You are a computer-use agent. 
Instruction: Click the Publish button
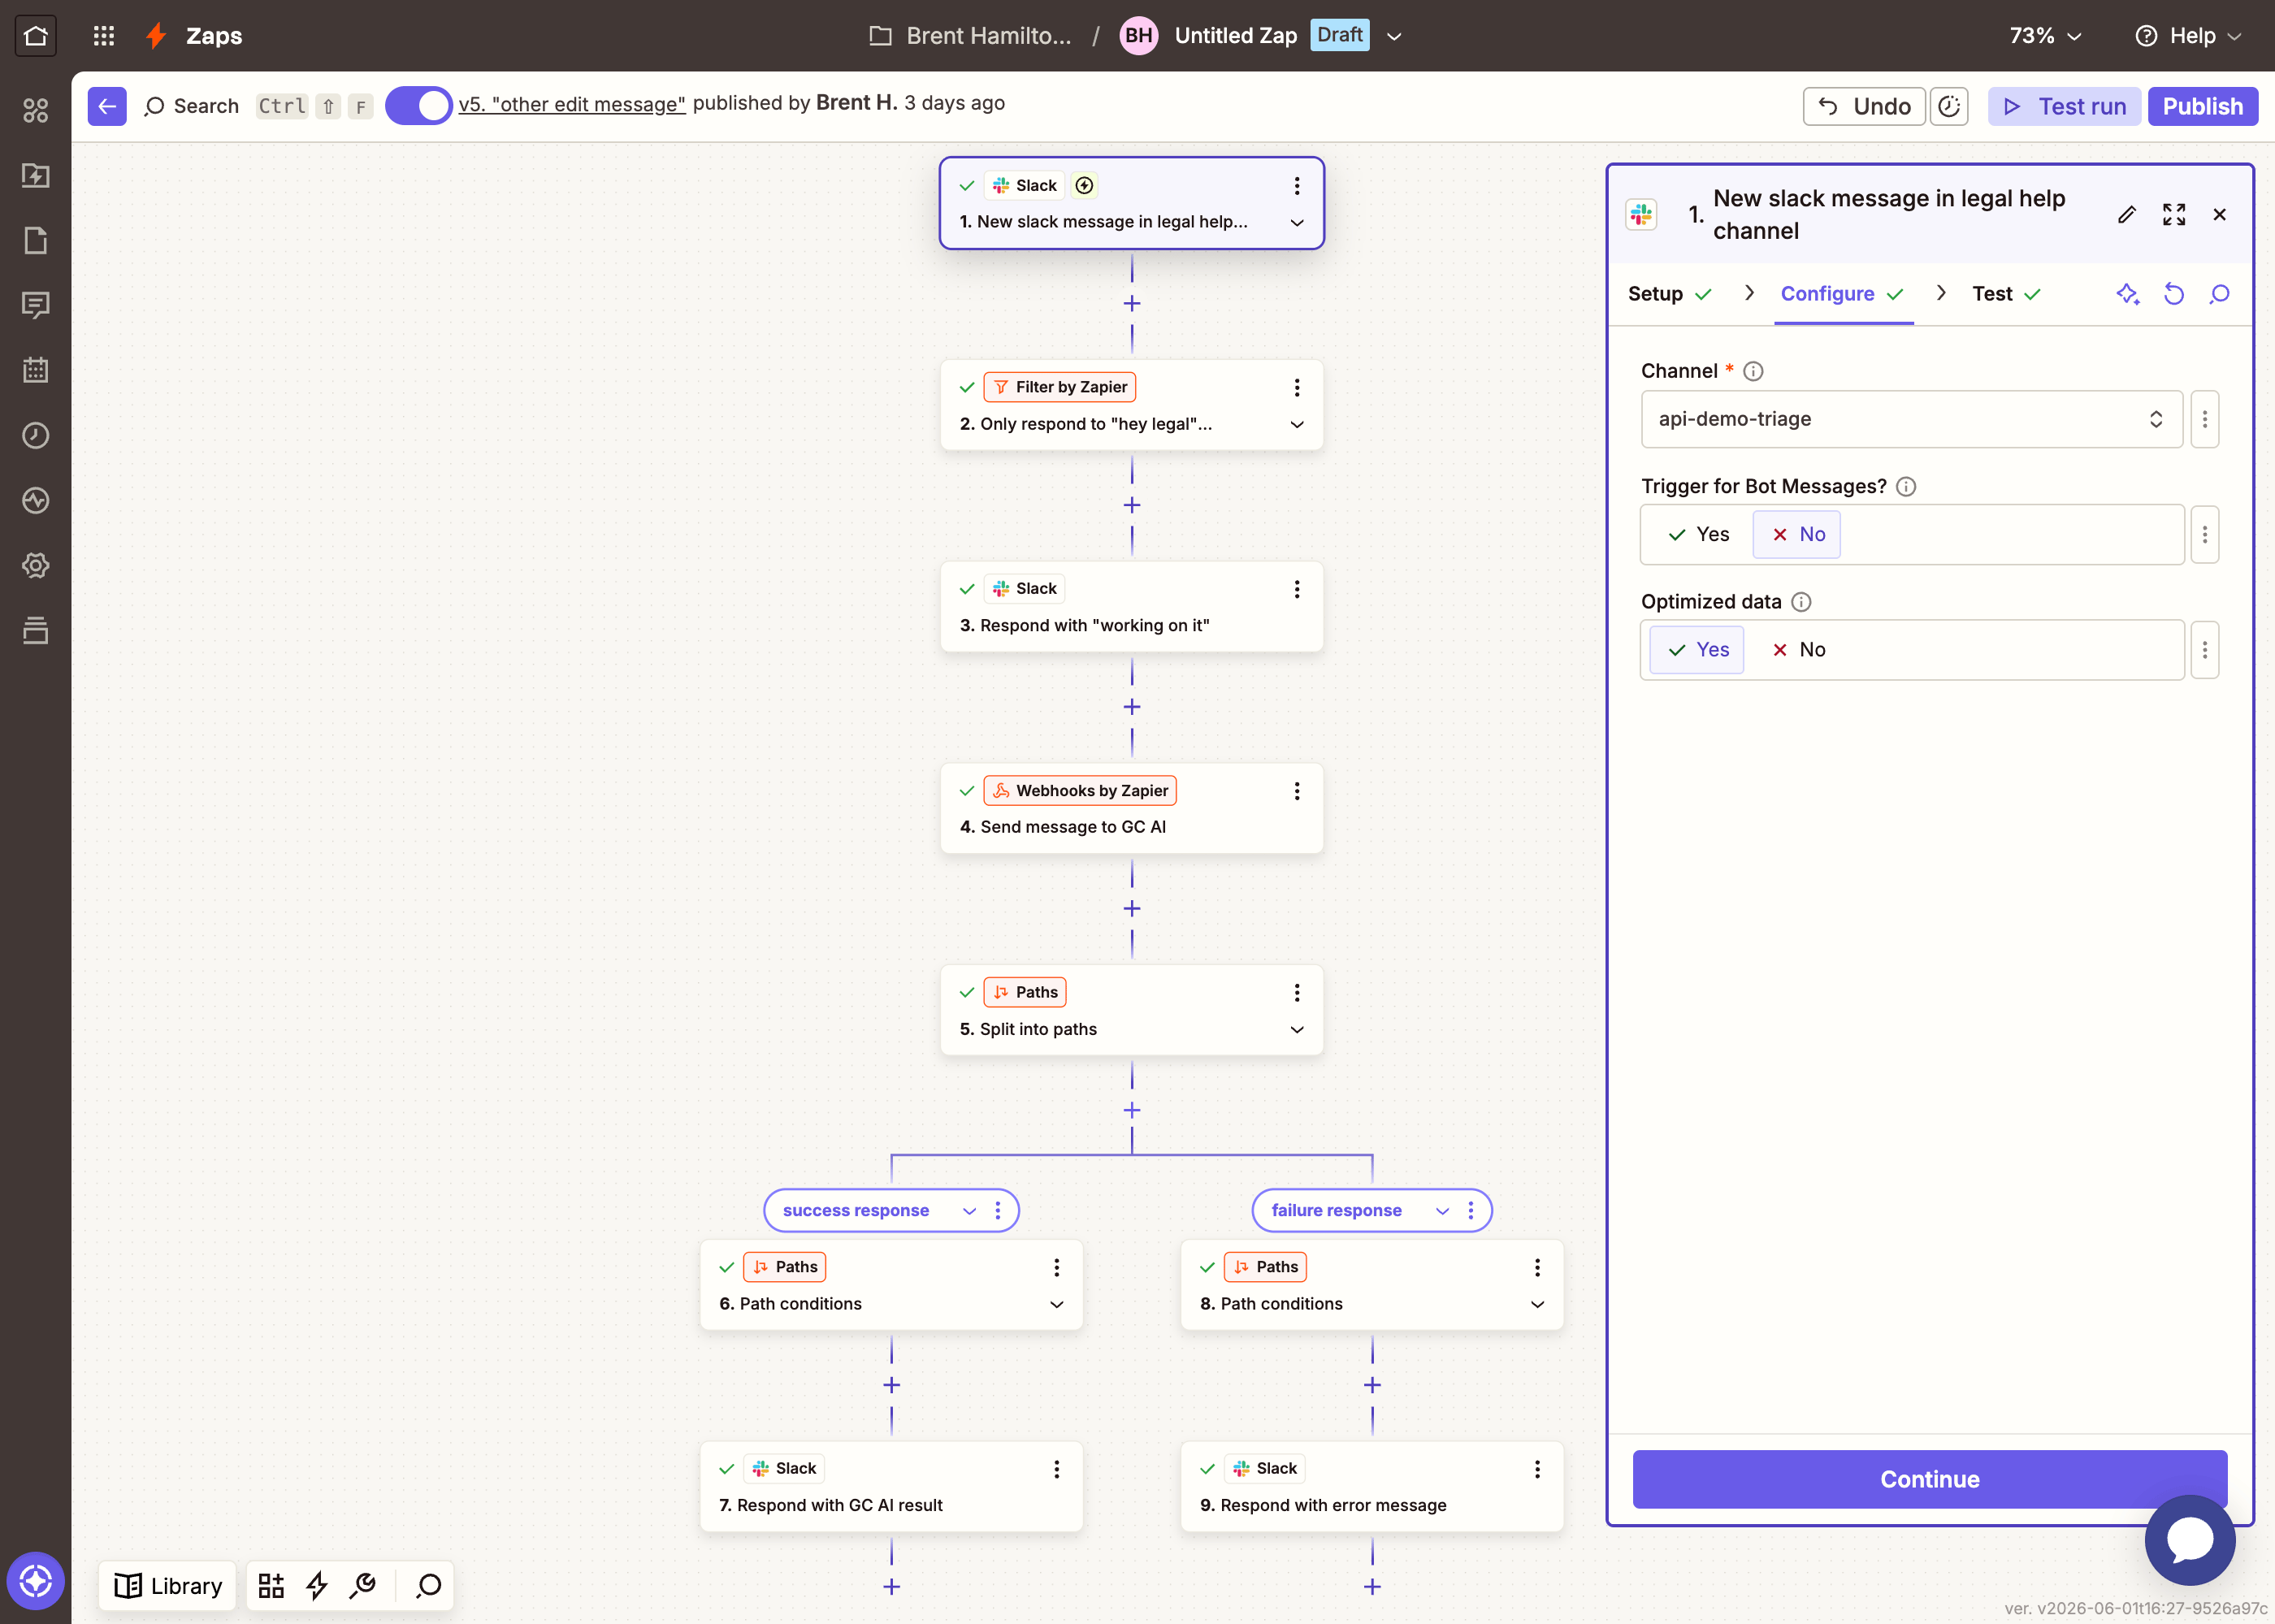[2202, 106]
